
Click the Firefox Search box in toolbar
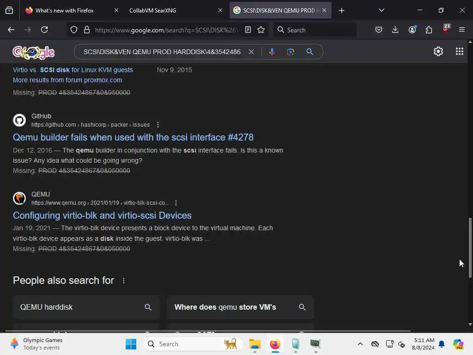pos(315,30)
